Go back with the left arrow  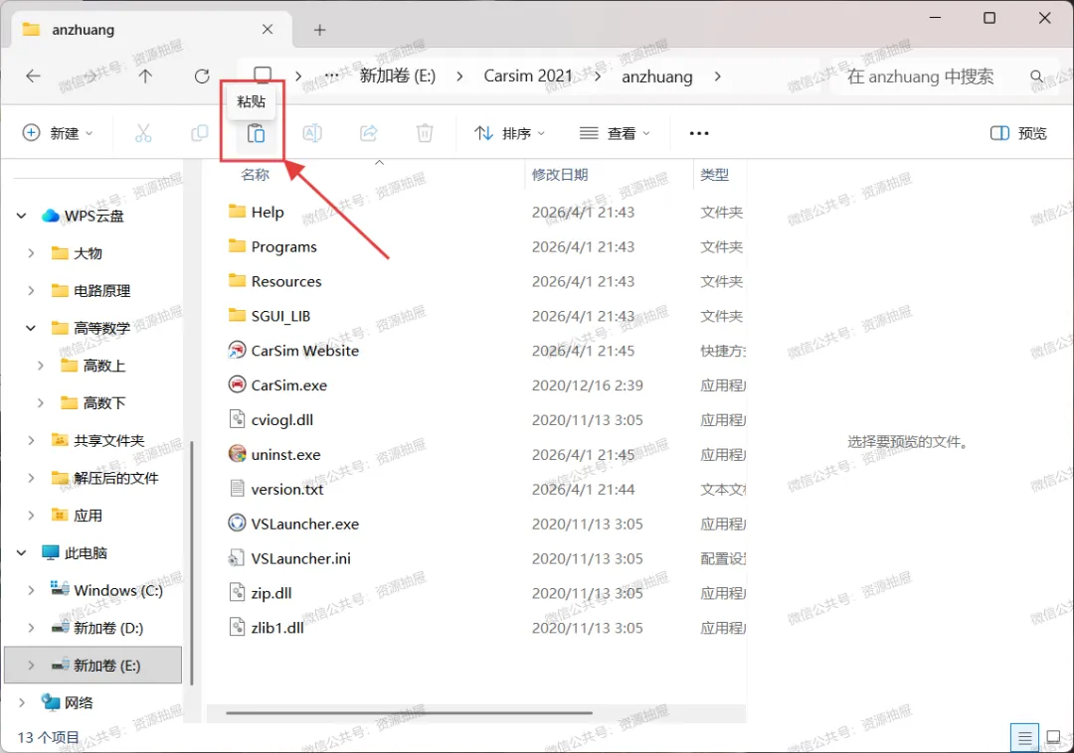coord(33,75)
